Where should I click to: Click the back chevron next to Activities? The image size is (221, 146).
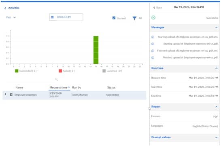(x=5, y=8)
